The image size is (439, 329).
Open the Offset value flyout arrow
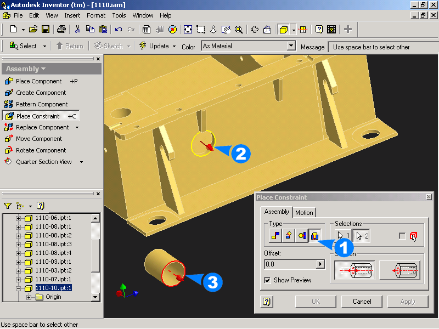pyautogui.click(x=320, y=264)
